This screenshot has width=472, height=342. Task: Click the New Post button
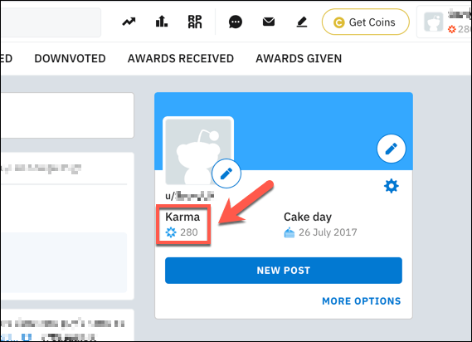284,271
